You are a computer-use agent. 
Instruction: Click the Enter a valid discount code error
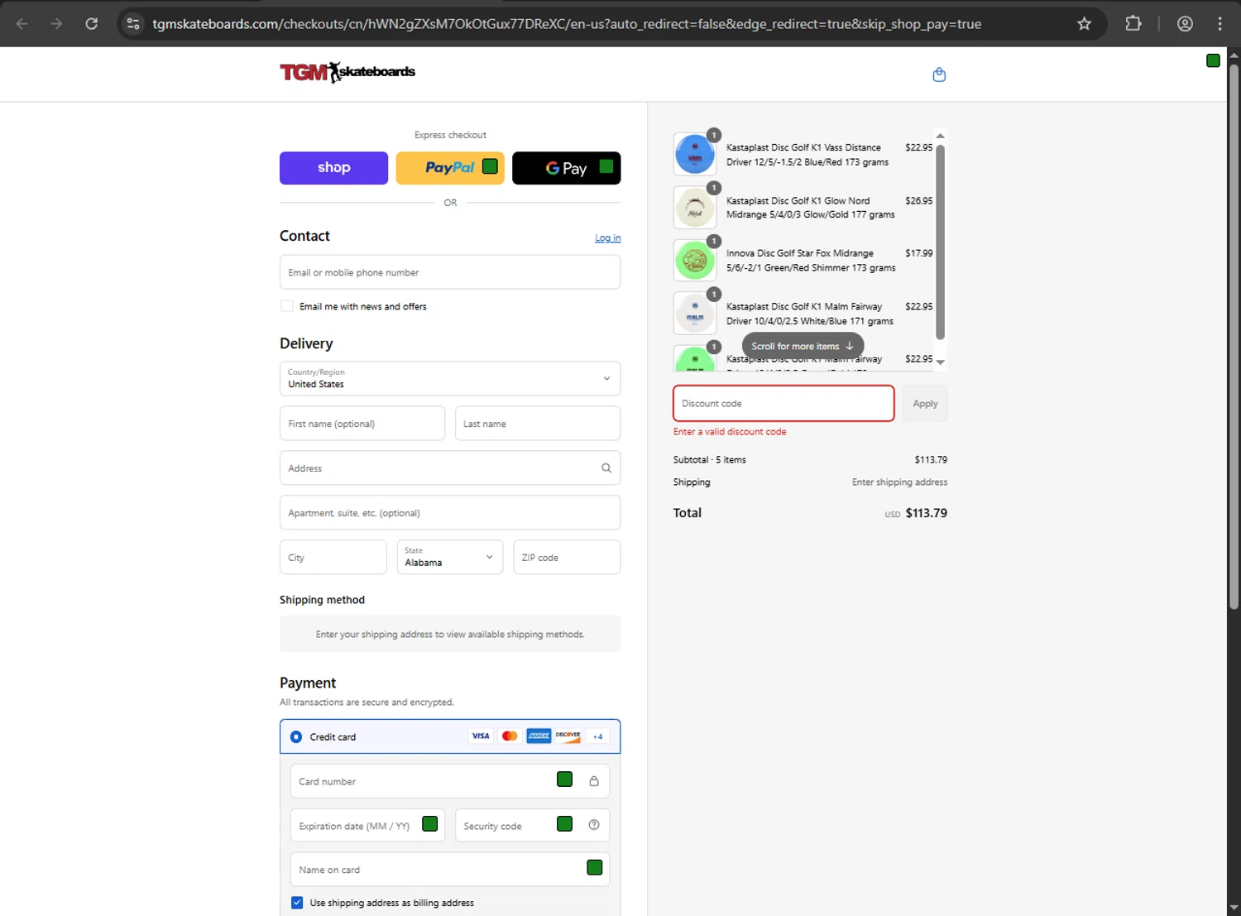tap(730, 432)
